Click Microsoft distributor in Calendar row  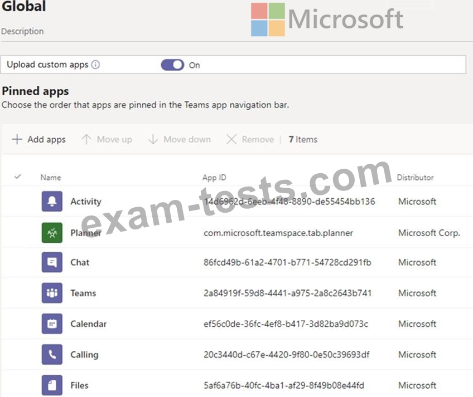pyautogui.click(x=417, y=324)
